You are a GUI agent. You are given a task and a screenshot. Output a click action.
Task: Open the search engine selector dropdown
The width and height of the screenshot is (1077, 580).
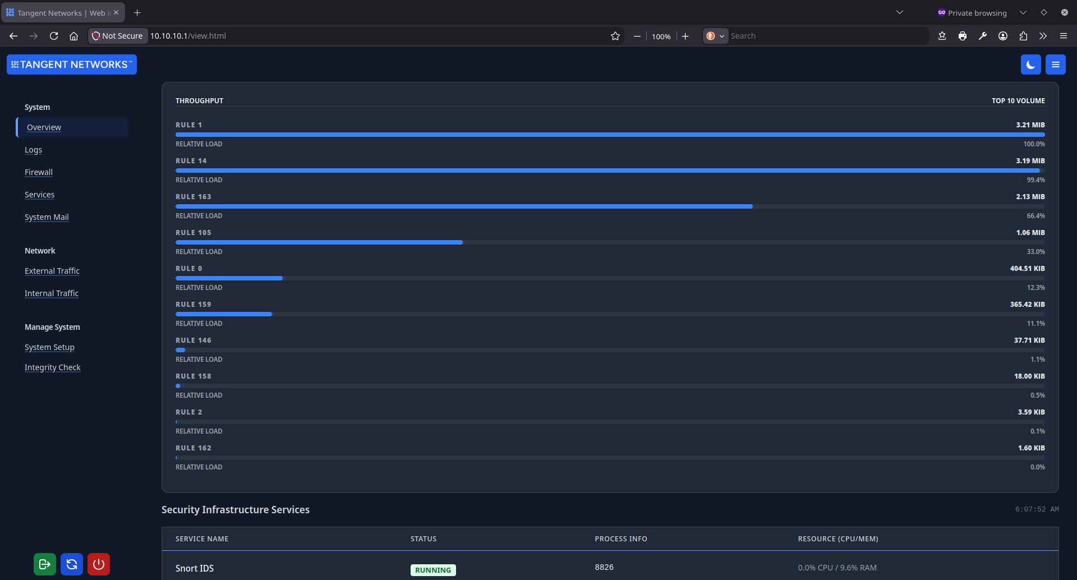(x=716, y=35)
